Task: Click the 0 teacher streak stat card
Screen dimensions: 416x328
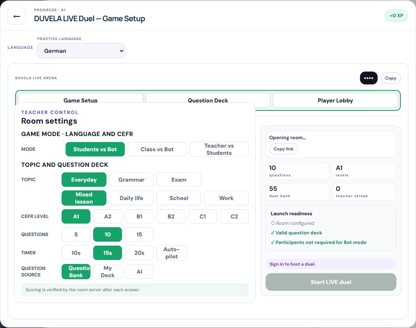Action: 364,192
